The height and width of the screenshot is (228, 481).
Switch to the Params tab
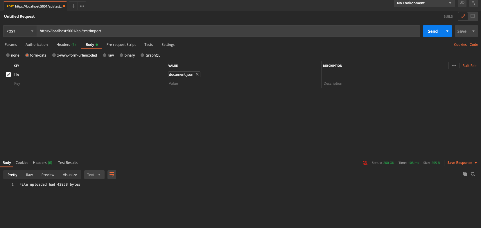pos(11,44)
